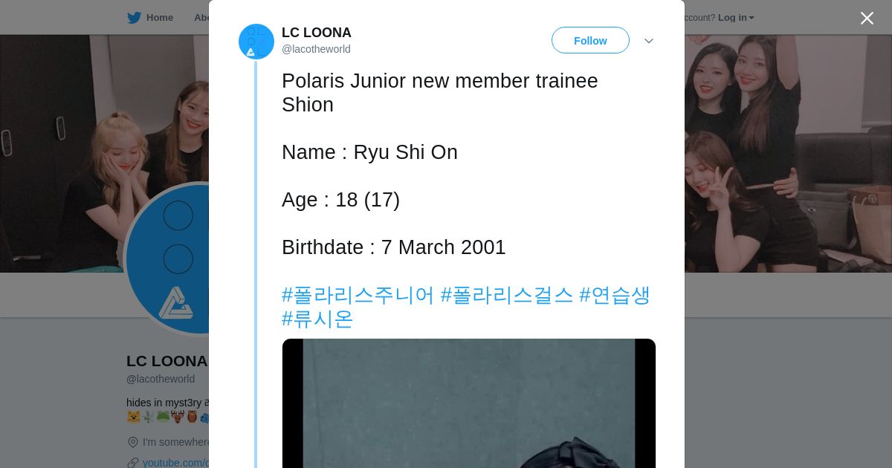
Task: Open hashtag #류시온
Action: coord(317,319)
